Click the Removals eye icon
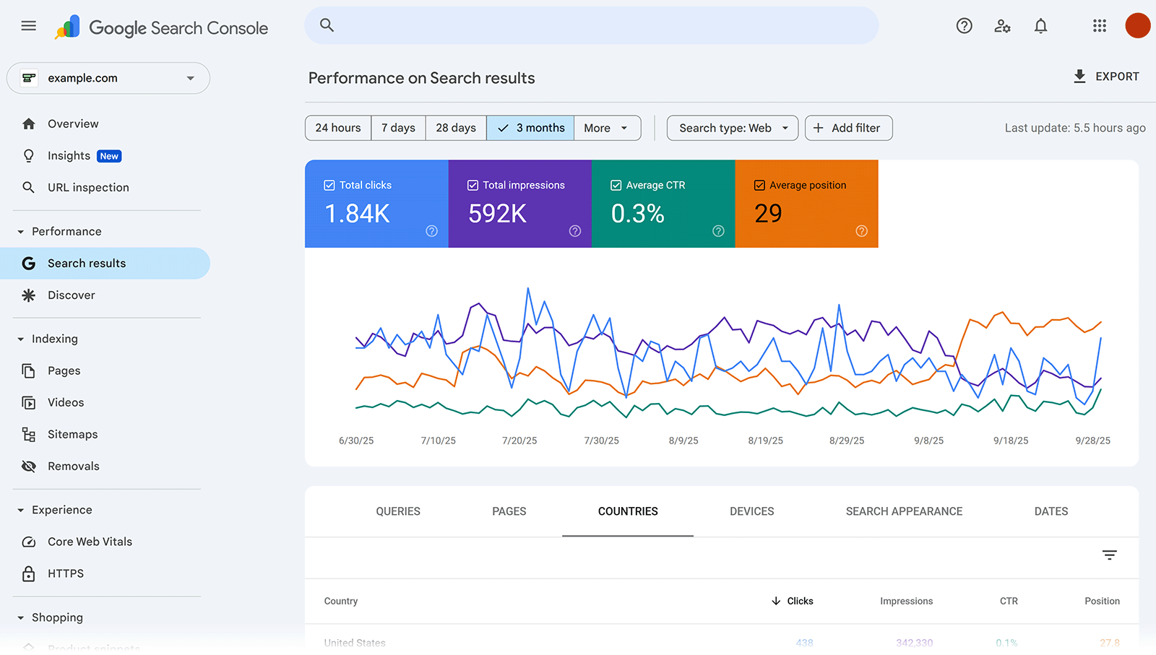Screen dimensions: 1156x655 point(28,466)
